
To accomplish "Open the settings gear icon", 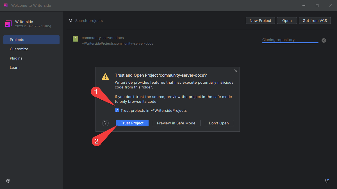I will point(8,181).
